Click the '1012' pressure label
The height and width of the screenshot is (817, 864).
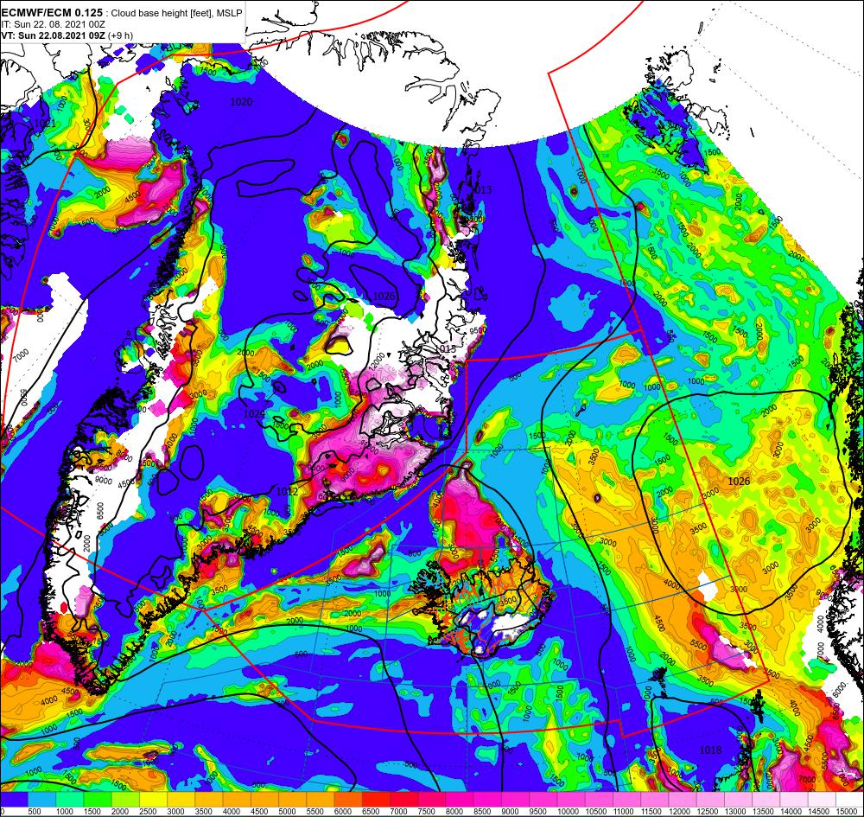point(287,491)
